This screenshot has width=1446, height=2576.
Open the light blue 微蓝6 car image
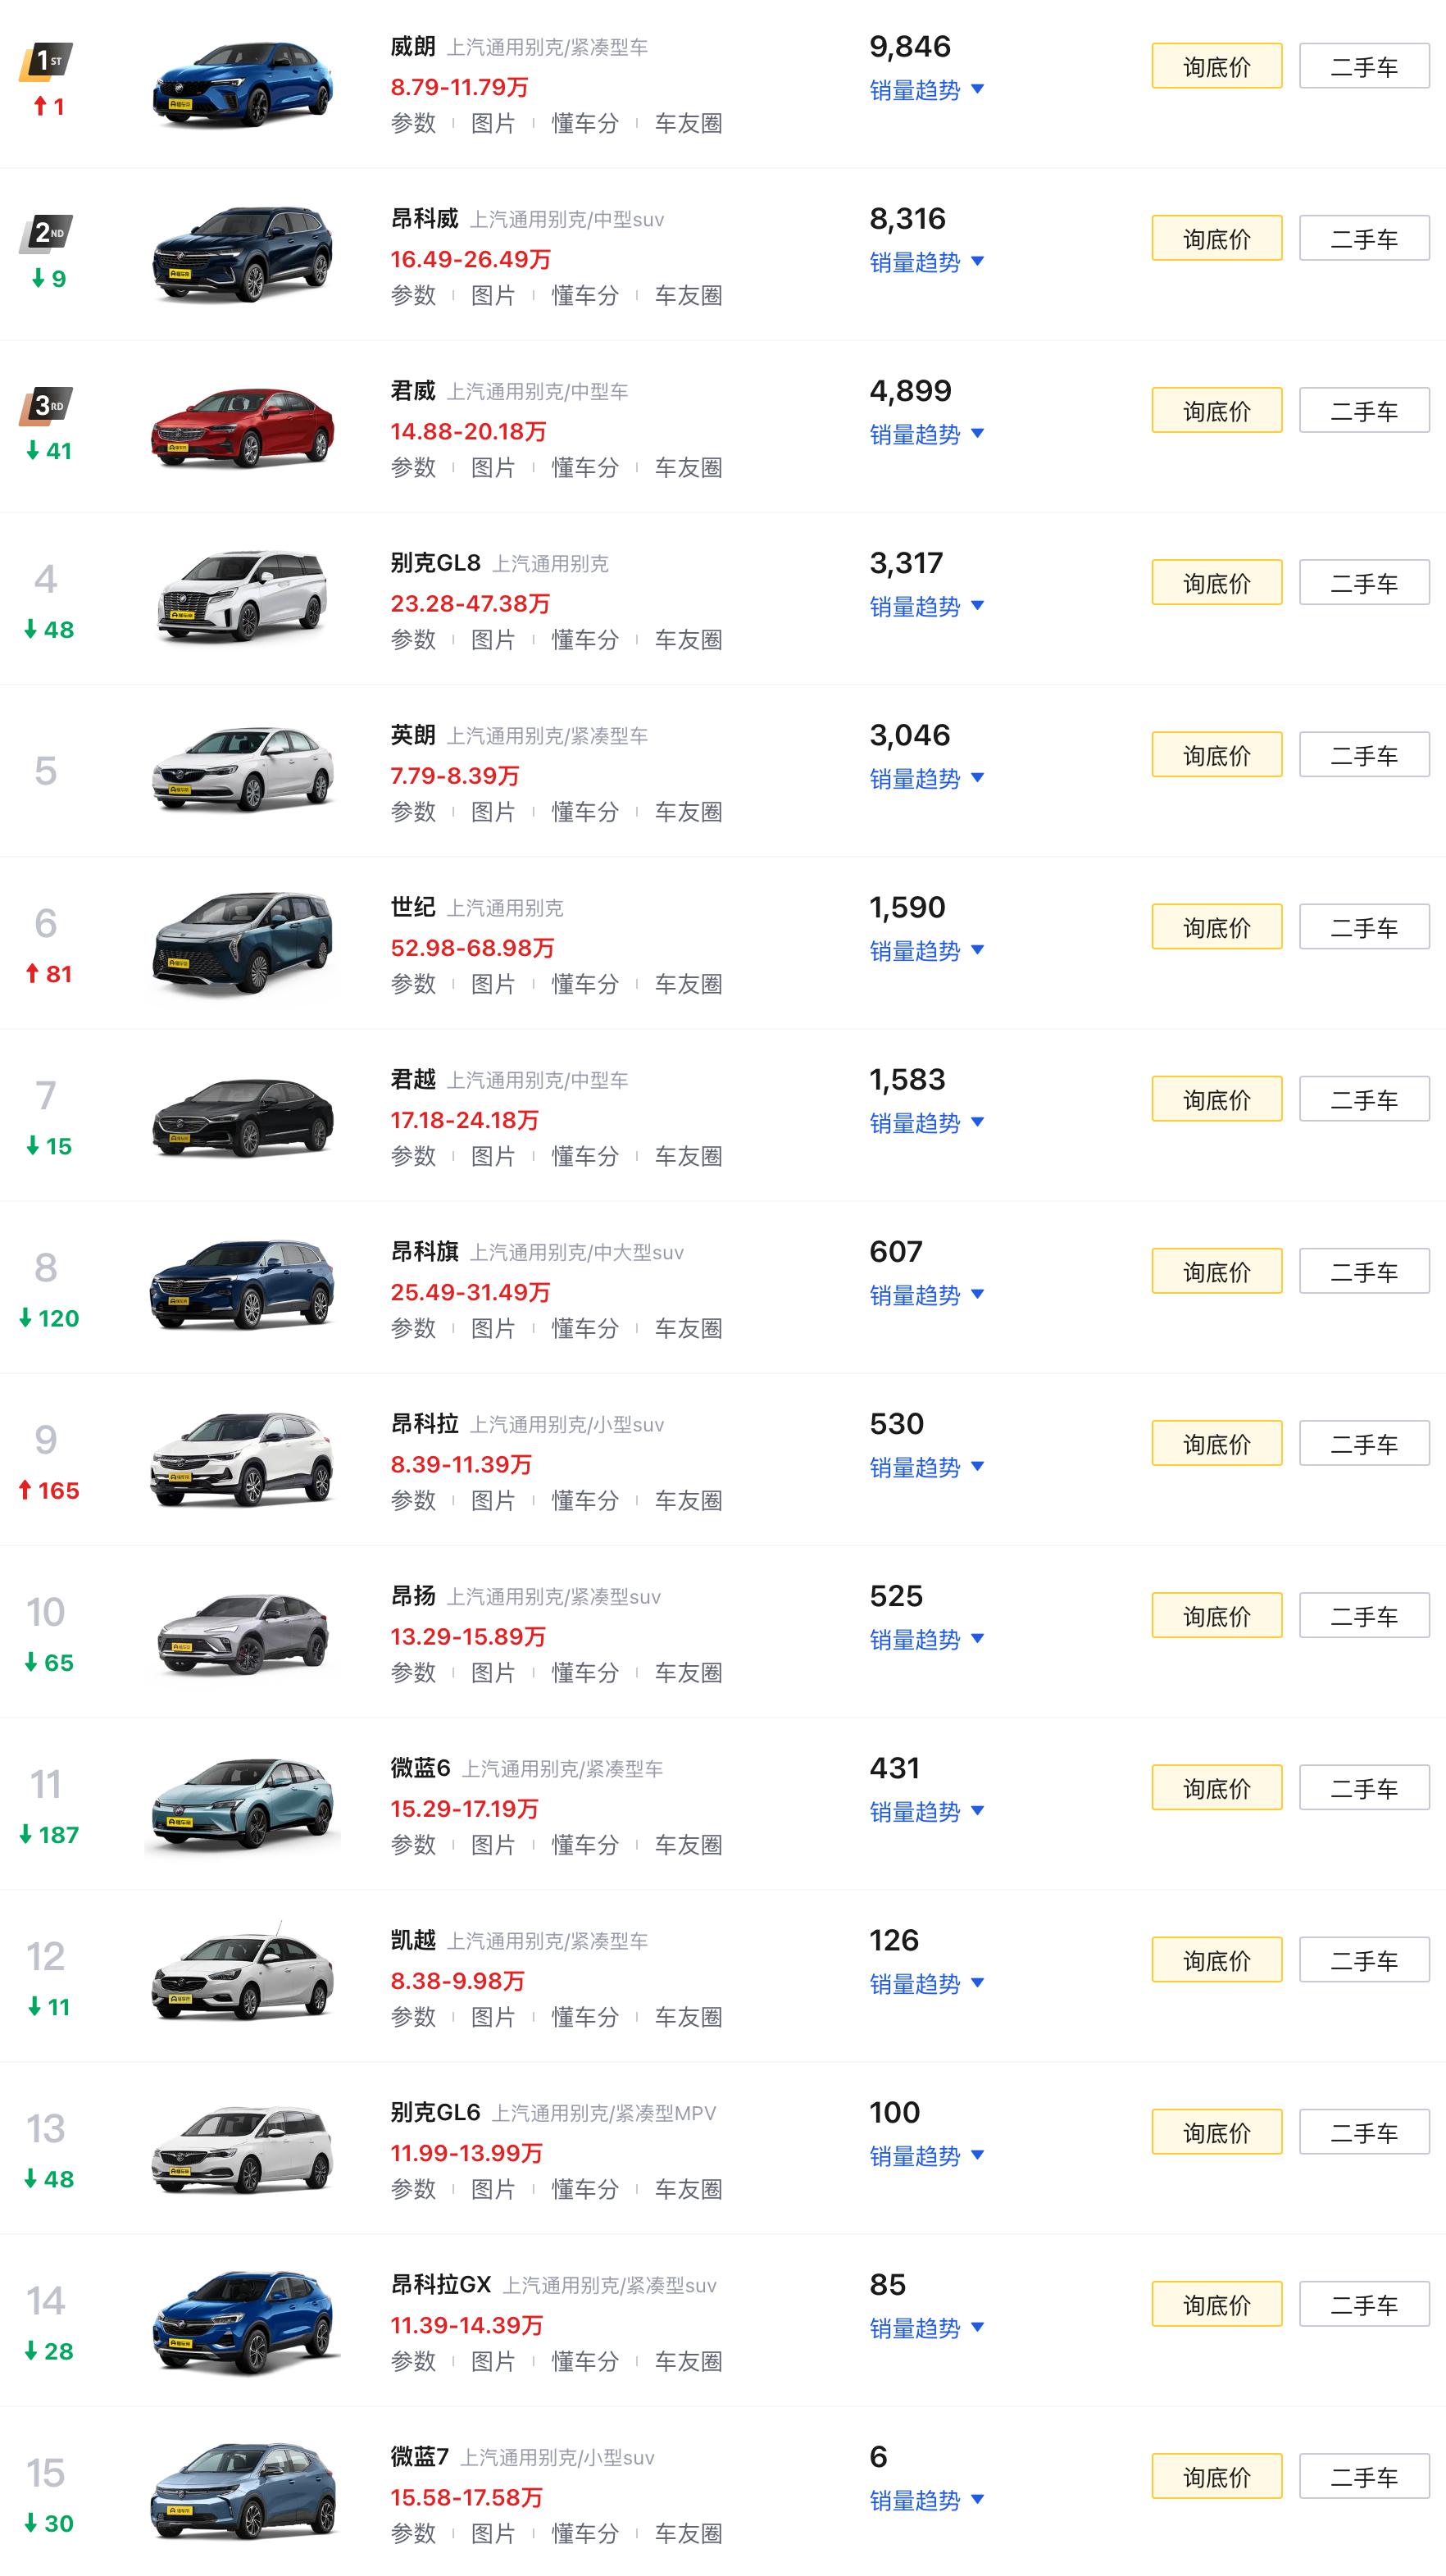pos(242,1806)
